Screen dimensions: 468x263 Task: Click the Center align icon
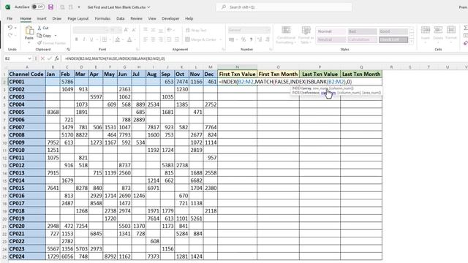click(x=153, y=39)
